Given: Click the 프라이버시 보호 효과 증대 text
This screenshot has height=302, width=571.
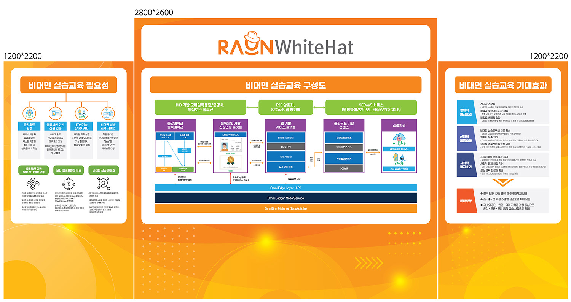Looking at the screenshot, I should pyautogui.click(x=494, y=156).
